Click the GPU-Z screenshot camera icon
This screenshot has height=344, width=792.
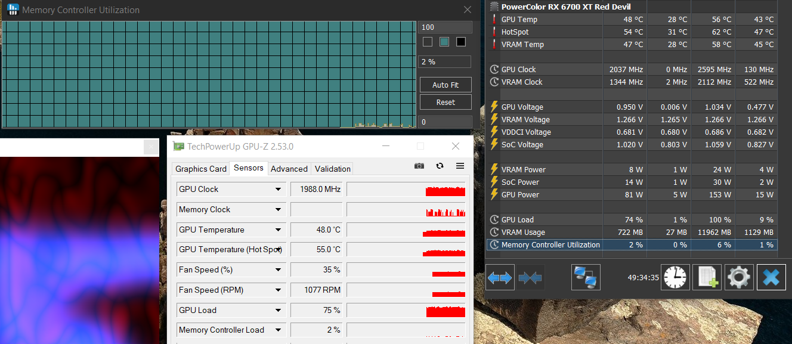pos(419,166)
